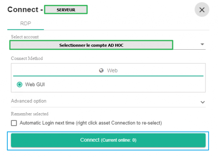The image size is (218, 157).
Task: Click "Current online: 0" text on Connect
Action: [x=118, y=140]
